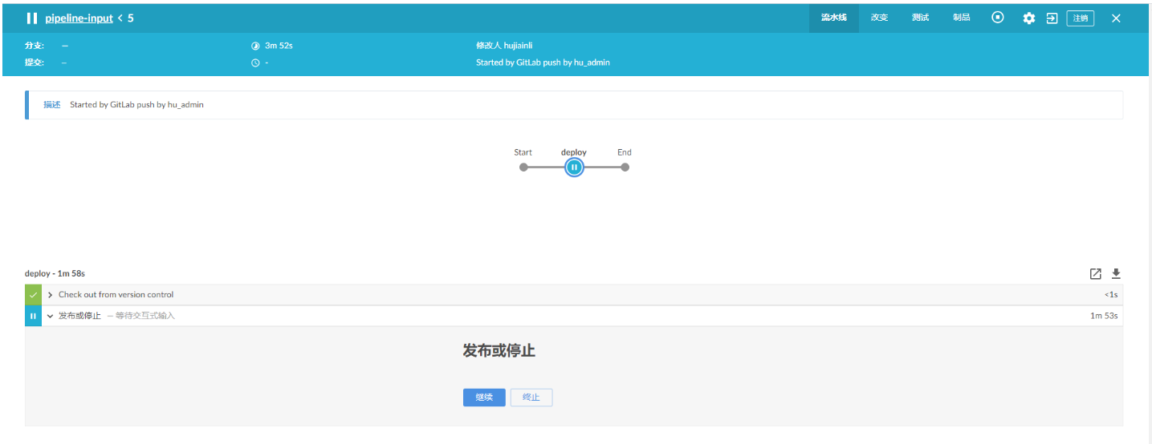Click the go-to-classic exit arrow icon
The width and height of the screenshot is (1152, 444).
pyautogui.click(x=1052, y=18)
